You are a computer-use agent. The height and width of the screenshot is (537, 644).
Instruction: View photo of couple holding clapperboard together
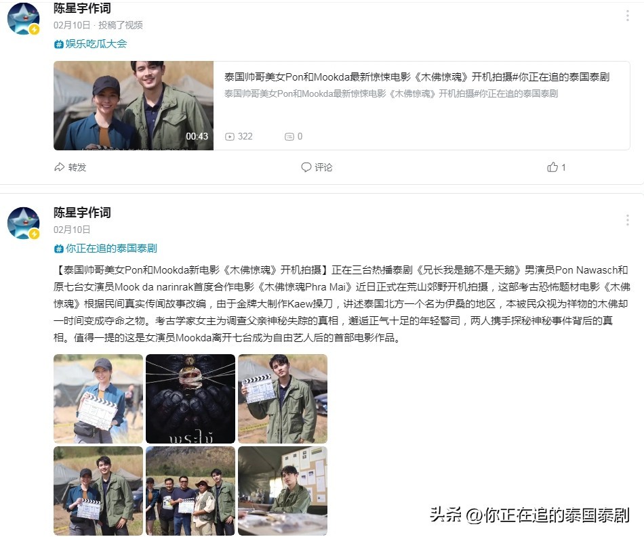click(98, 491)
